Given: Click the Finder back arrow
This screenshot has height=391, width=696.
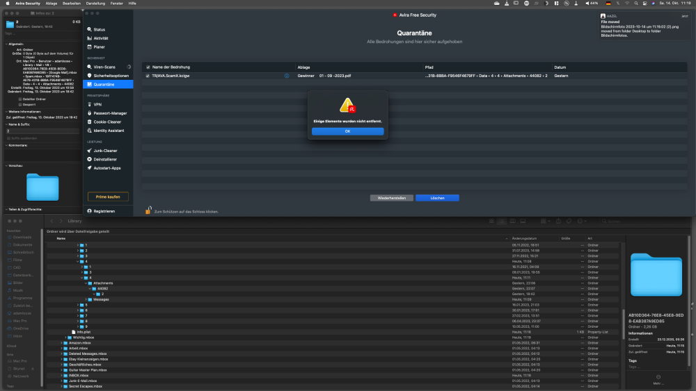Looking at the screenshot, I should [52, 221].
